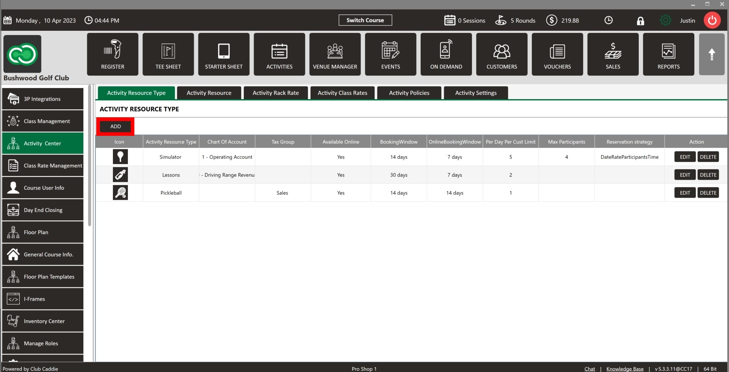729x372 pixels.
Task: Select the Activity Resource Type tab
Action: pos(136,93)
